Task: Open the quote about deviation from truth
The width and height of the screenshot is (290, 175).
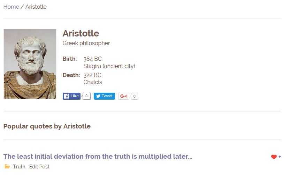Action: (x=98, y=156)
